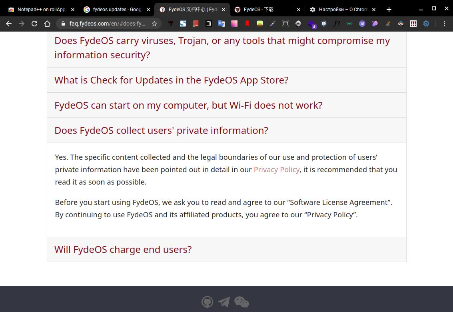Click the black number 7 extension icon

170,24
